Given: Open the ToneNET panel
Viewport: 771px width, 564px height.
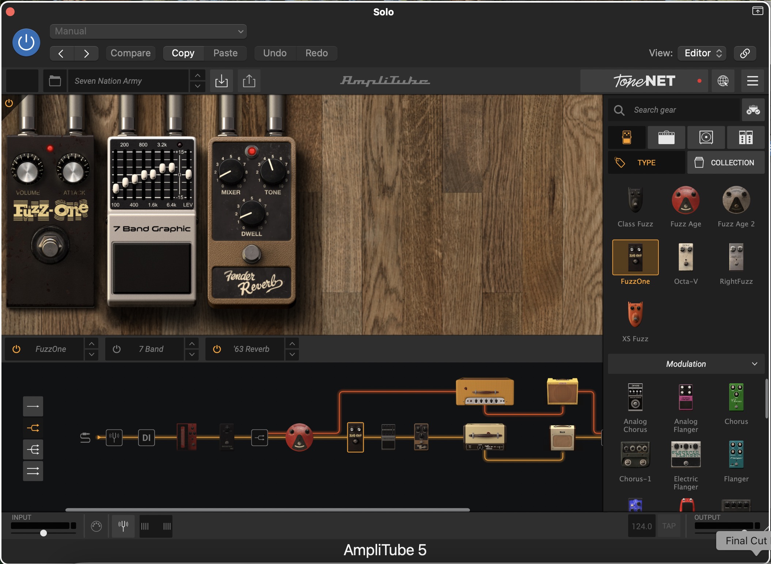Looking at the screenshot, I should coord(644,81).
